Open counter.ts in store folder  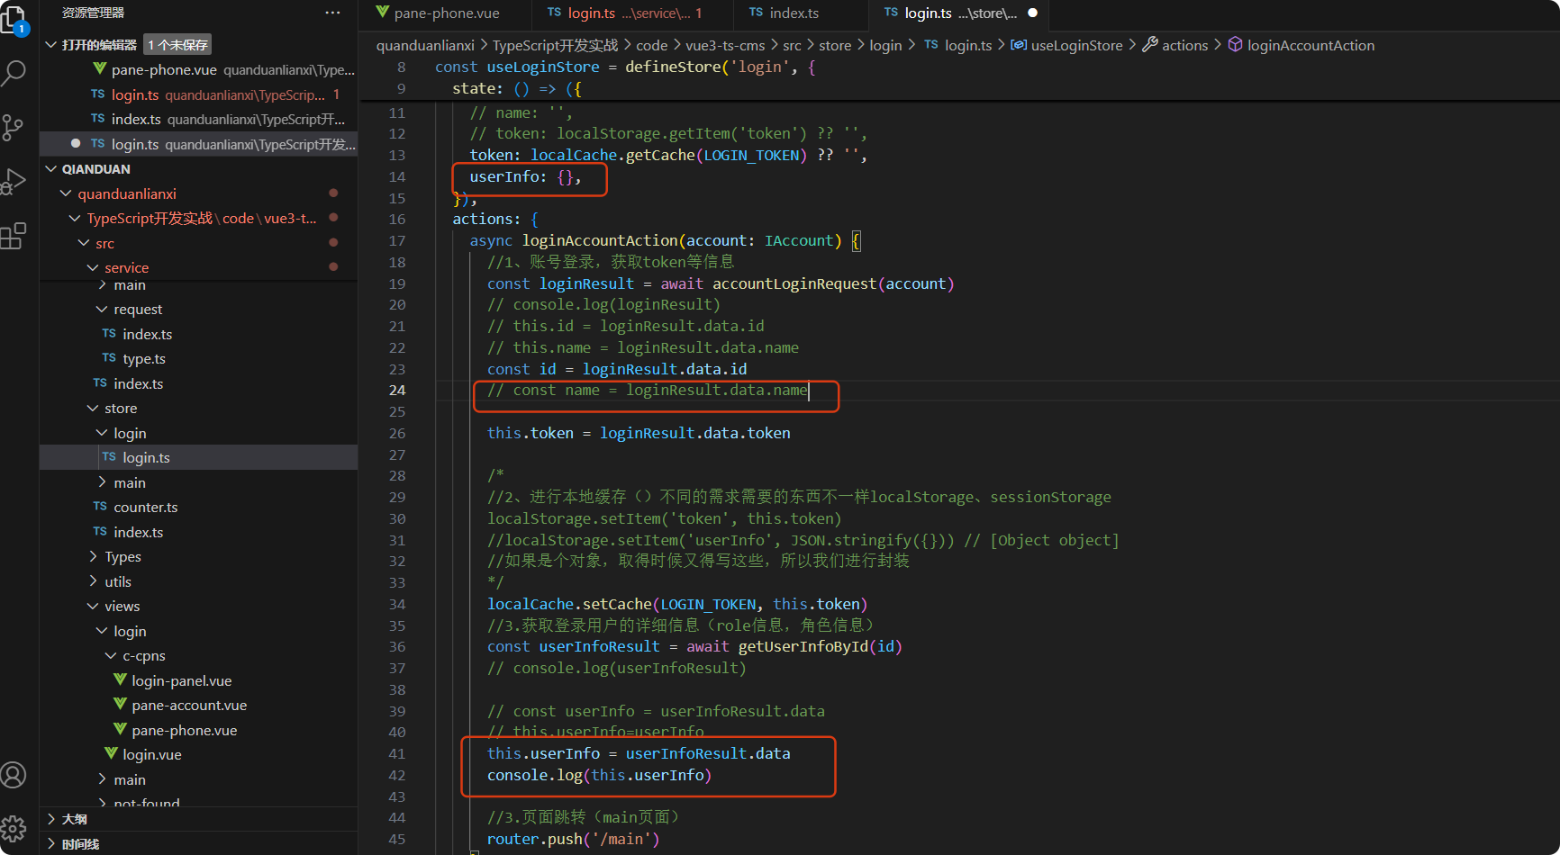[x=198, y=507]
